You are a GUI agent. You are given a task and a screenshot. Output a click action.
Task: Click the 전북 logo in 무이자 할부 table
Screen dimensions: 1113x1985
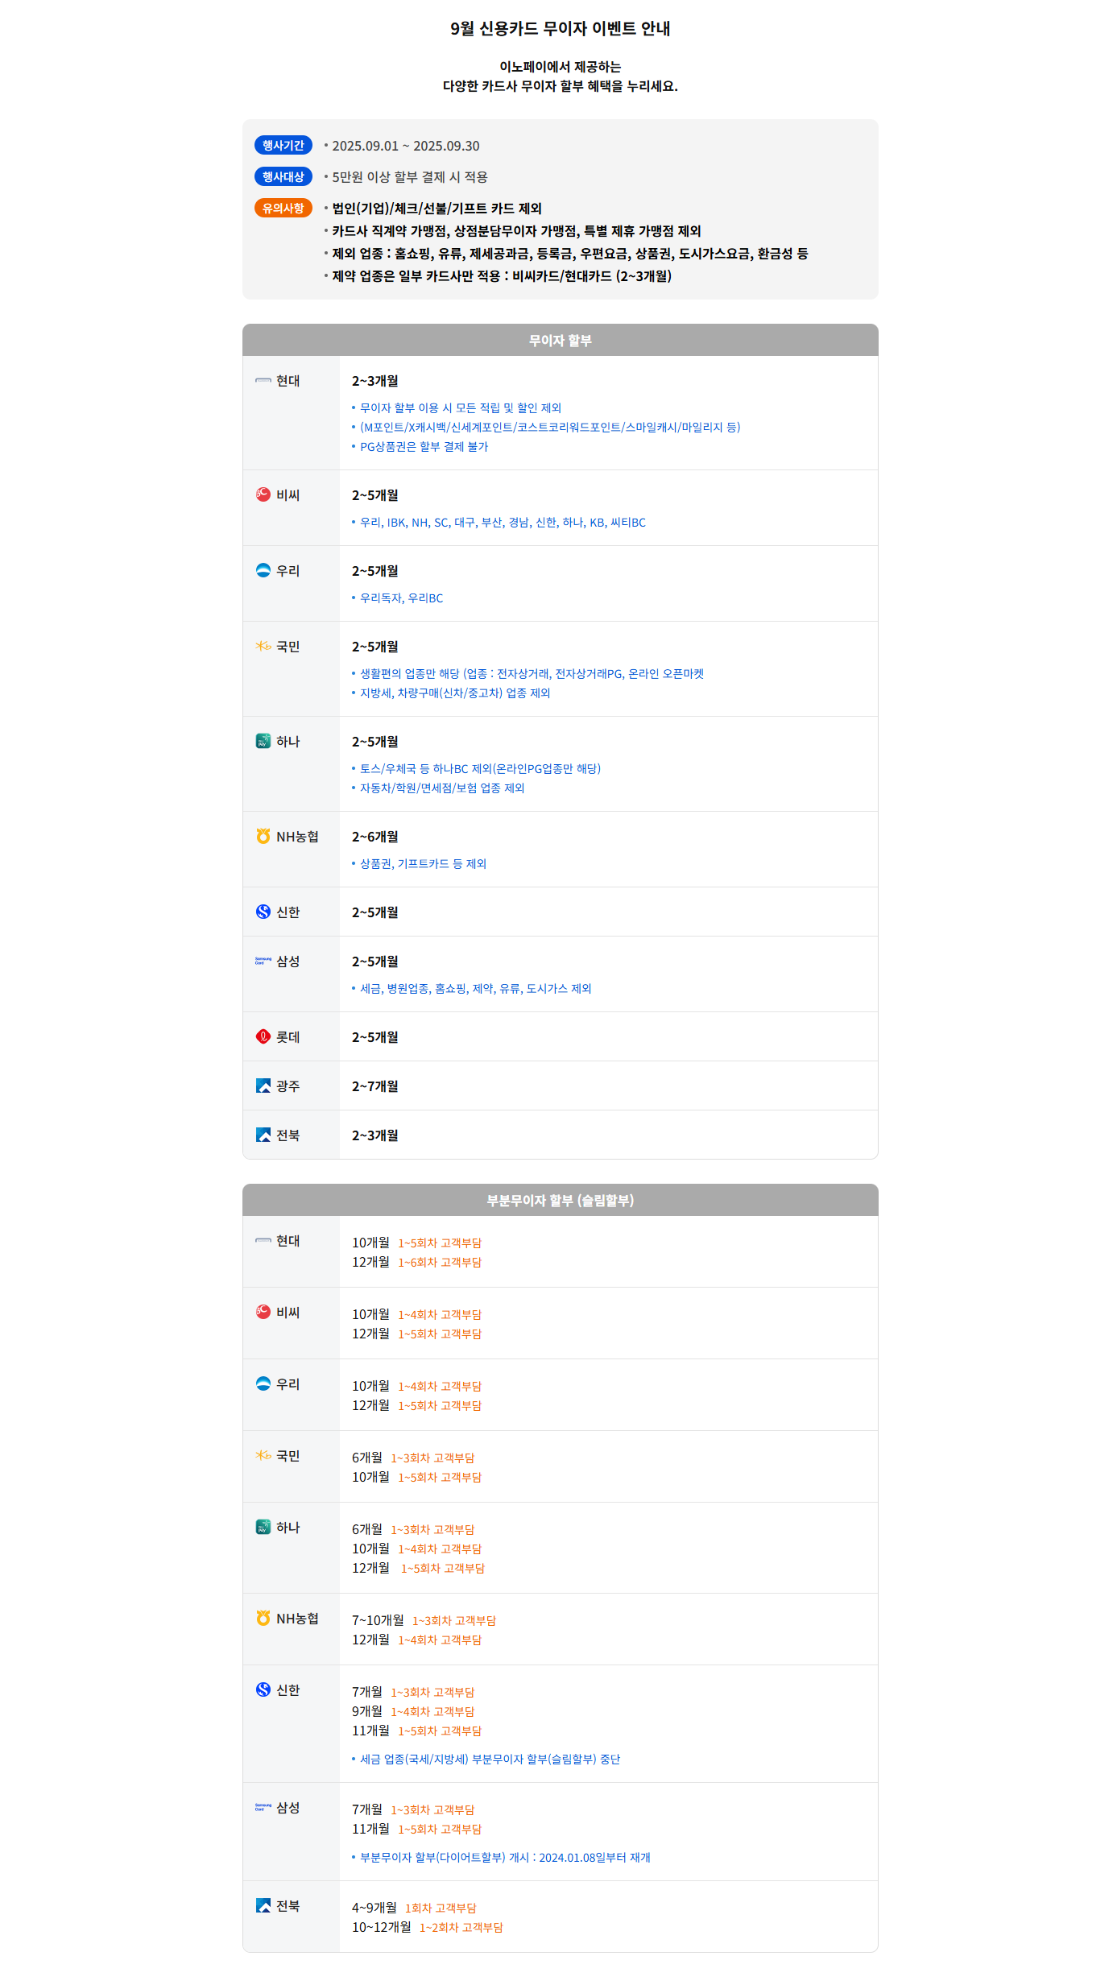click(x=263, y=1135)
